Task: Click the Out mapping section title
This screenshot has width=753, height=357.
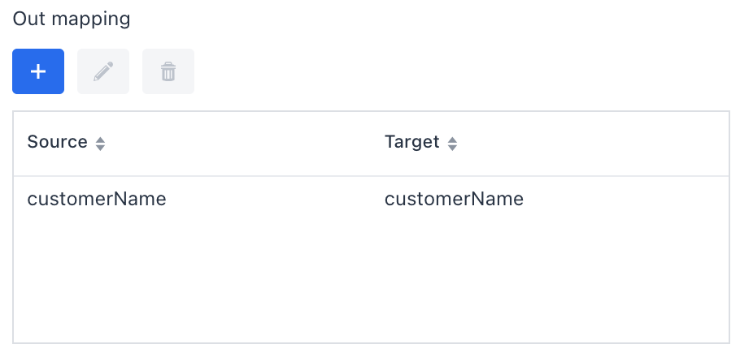Action: 72,19
